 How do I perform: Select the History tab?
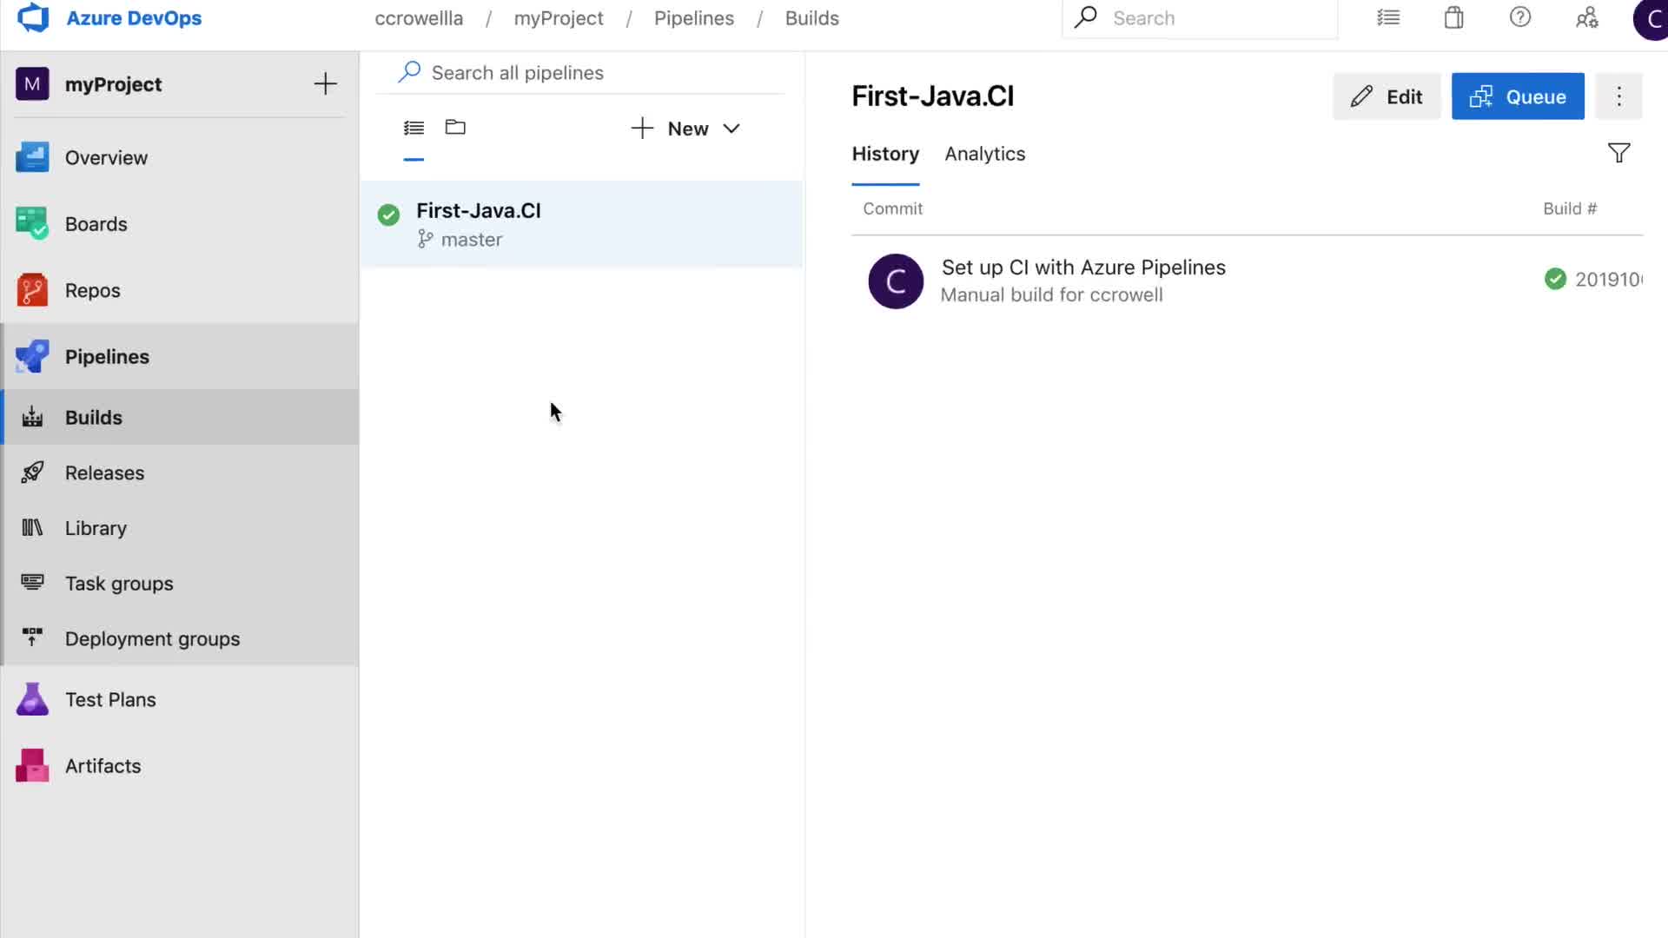[x=884, y=154]
